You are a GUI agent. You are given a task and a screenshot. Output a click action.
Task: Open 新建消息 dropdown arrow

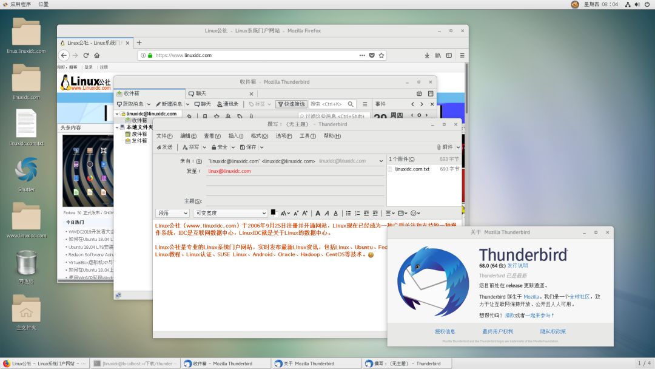tap(187, 104)
